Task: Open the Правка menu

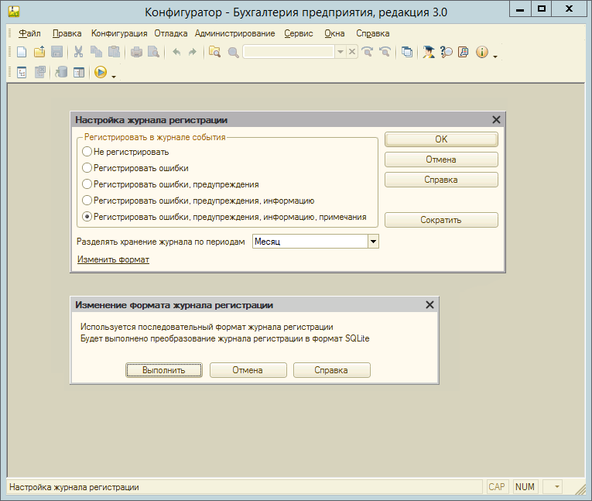Action: (67, 33)
